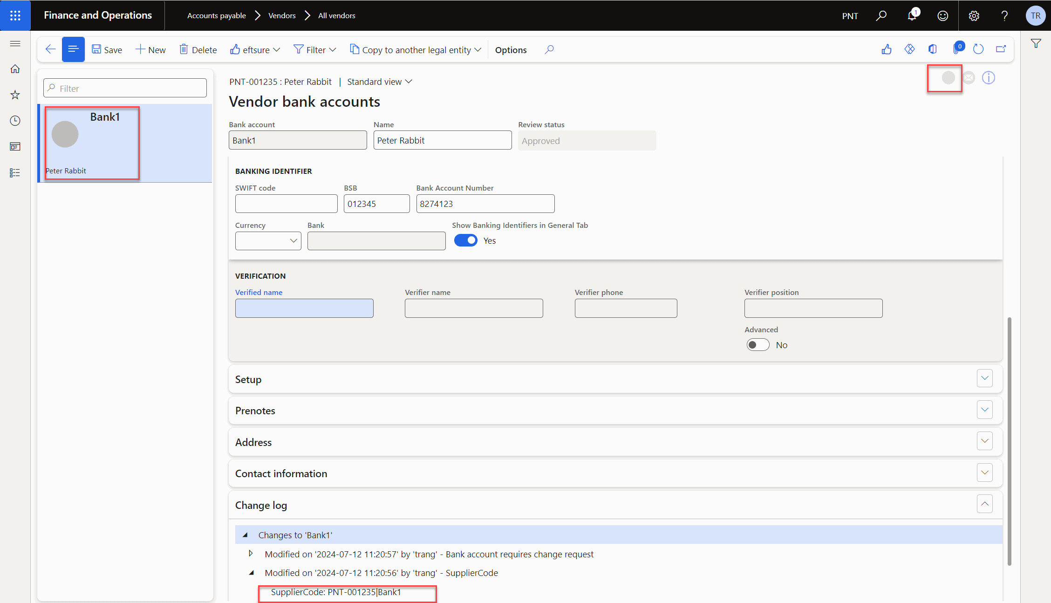
Task: Click All vendors breadcrumb
Action: pyautogui.click(x=337, y=15)
